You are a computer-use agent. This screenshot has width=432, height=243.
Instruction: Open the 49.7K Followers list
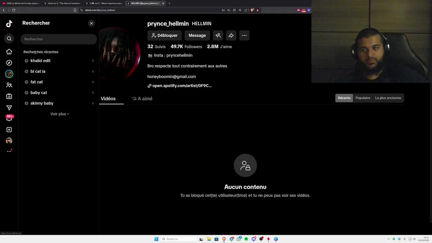pos(186,47)
